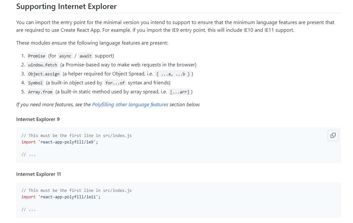Click the for...of inline code
The image size is (353, 223).
tap(115, 83)
